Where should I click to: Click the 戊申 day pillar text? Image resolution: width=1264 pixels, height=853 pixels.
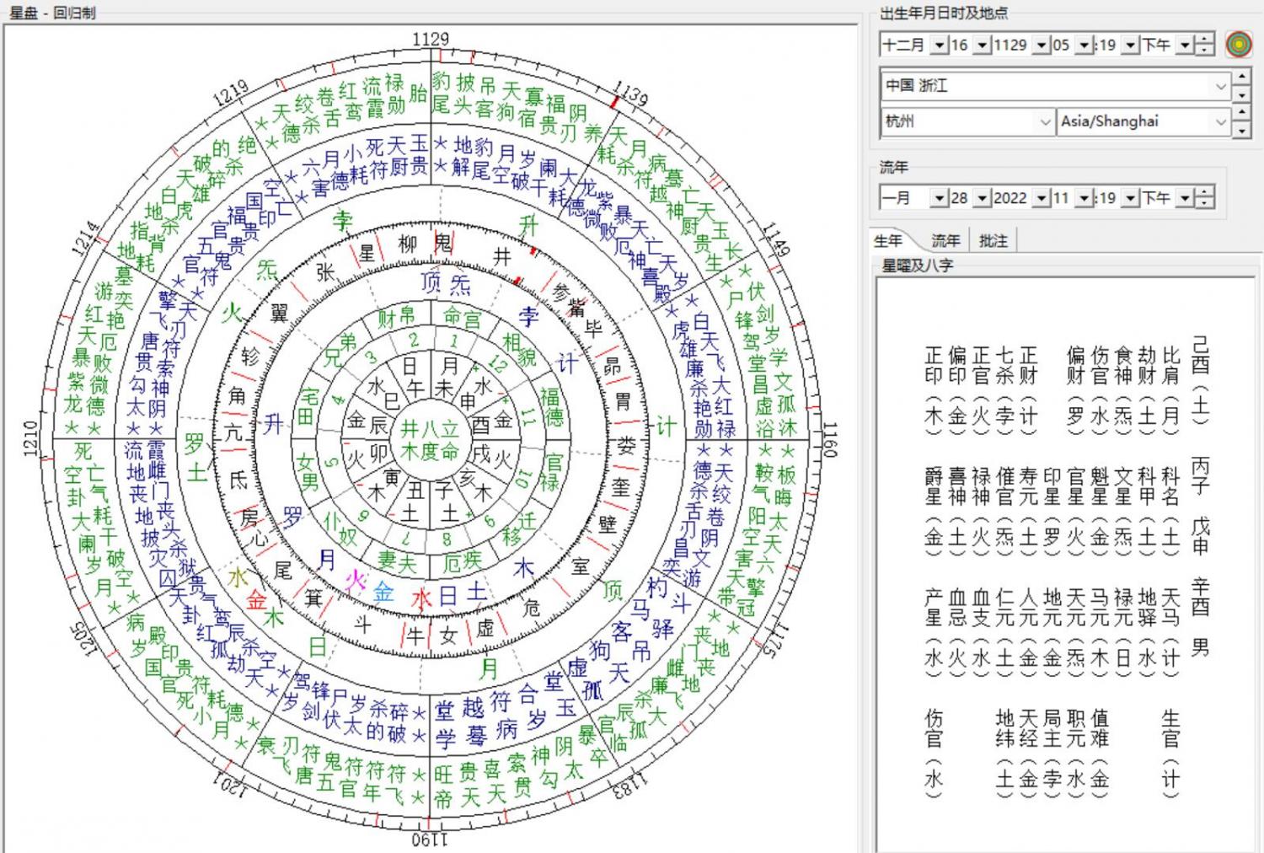click(x=1200, y=536)
